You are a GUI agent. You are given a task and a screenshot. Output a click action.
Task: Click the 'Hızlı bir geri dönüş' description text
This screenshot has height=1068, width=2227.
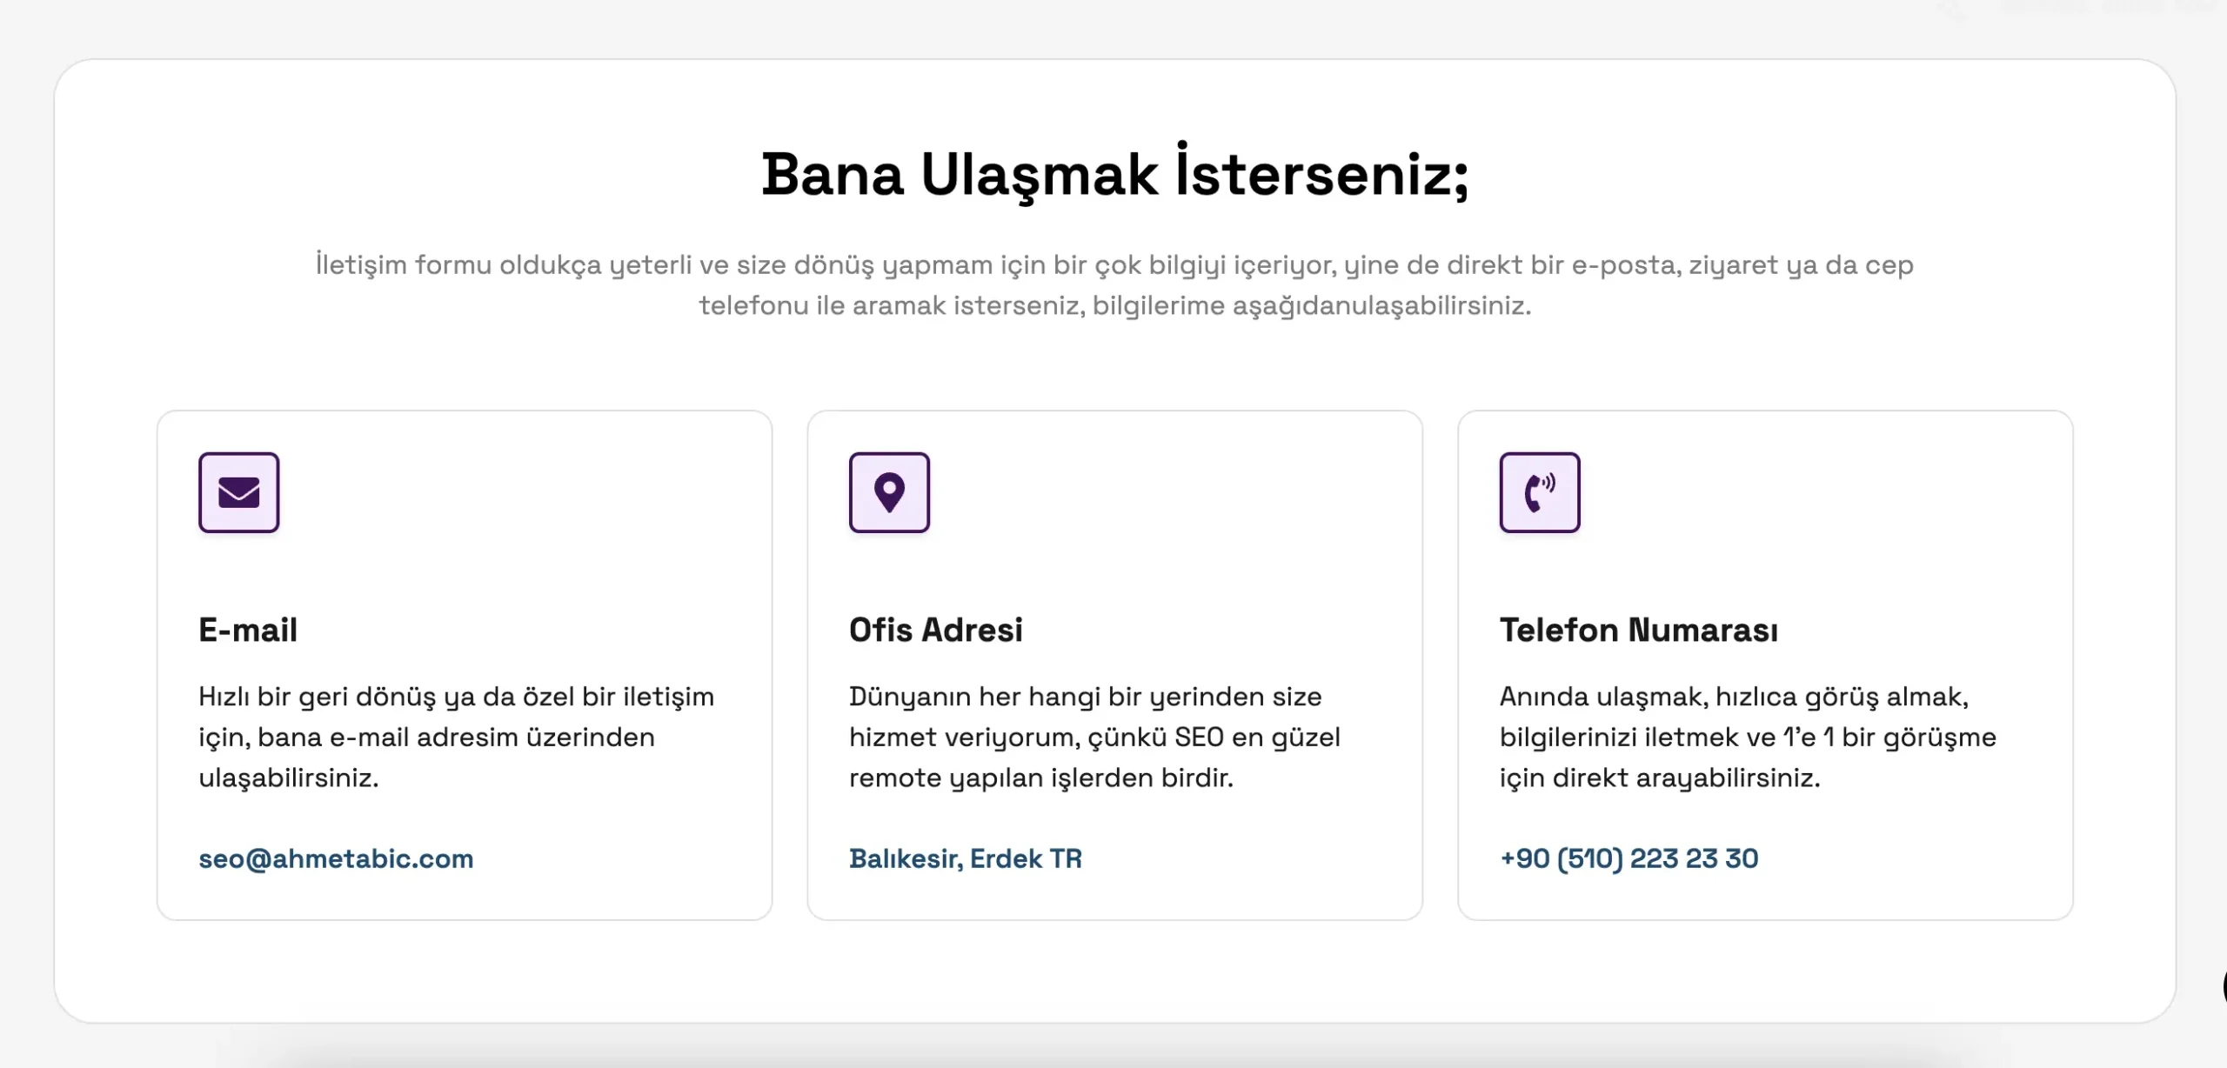click(457, 737)
